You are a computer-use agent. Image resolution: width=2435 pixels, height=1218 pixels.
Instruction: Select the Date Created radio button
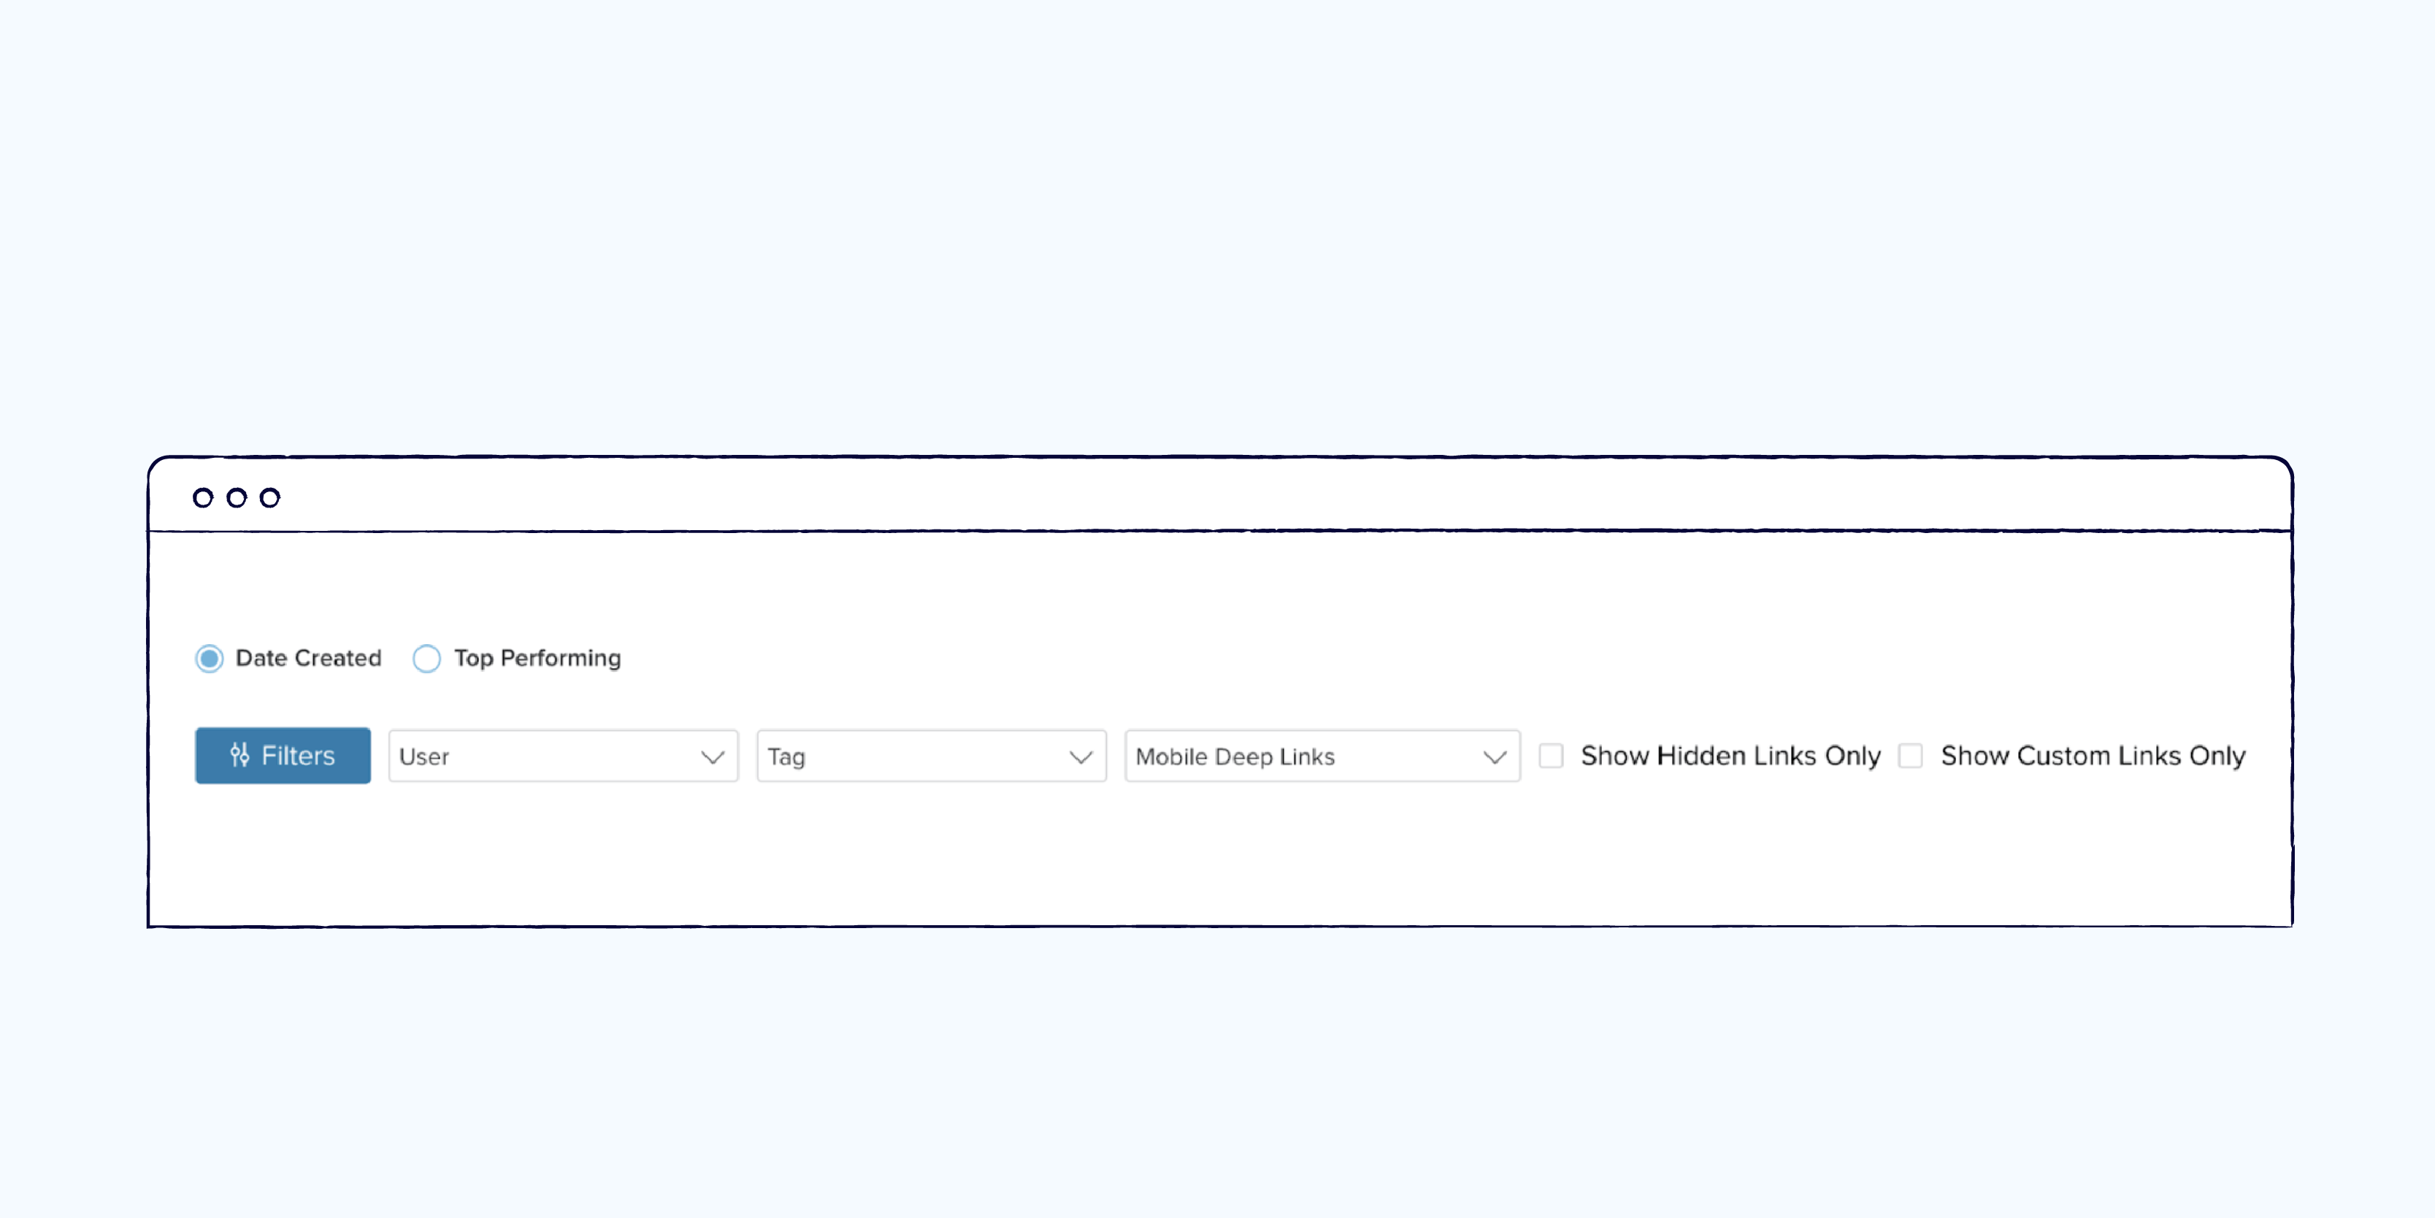(210, 657)
